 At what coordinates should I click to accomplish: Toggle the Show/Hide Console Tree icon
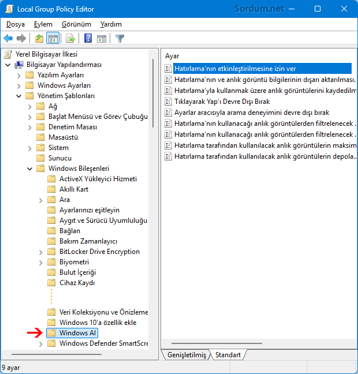[53, 39]
